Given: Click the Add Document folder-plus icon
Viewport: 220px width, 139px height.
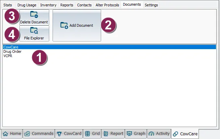Looking at the screenshot, I should click(x=64, y=25).
